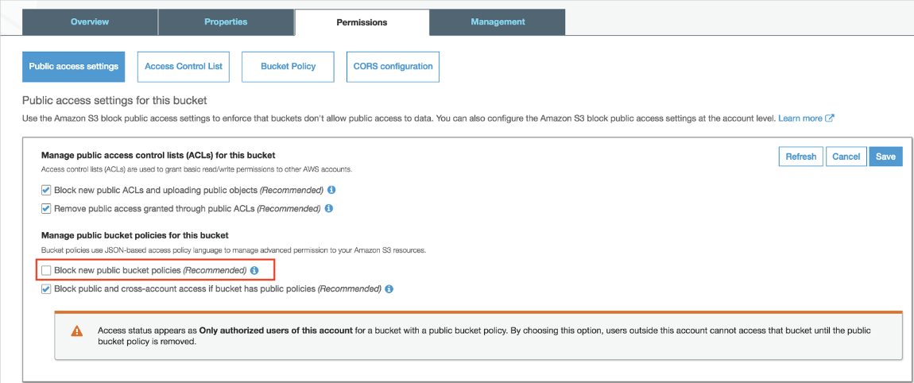Open CORS configuration section
Screen dimensions: 914x383
[x=393, y=67]
